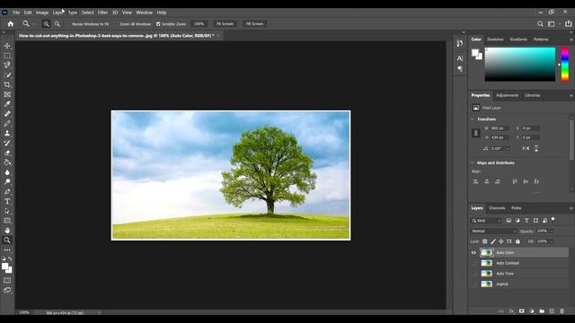575x323 pixels.
Task: Pick a color in the color field
Action: coord(520,64)
